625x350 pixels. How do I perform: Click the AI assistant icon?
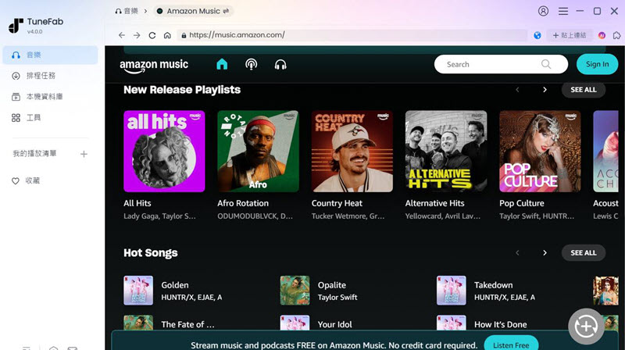[602, 35]
